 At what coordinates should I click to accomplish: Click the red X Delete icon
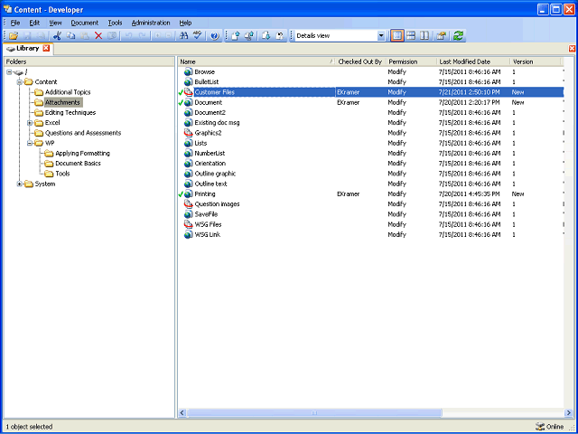[98, 36]
